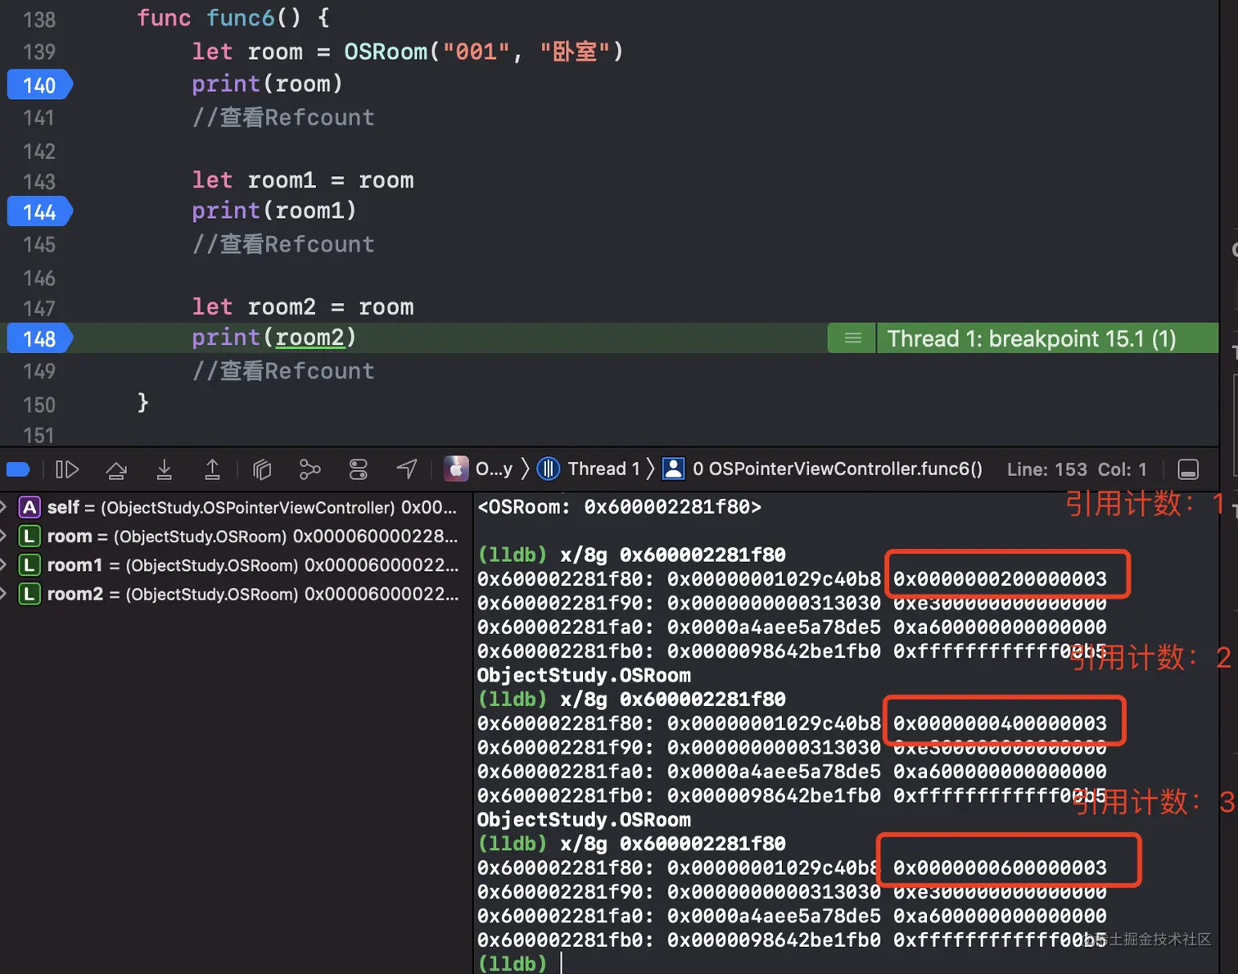Open the Debug View Hierarchy icon

tap(262, 469)
